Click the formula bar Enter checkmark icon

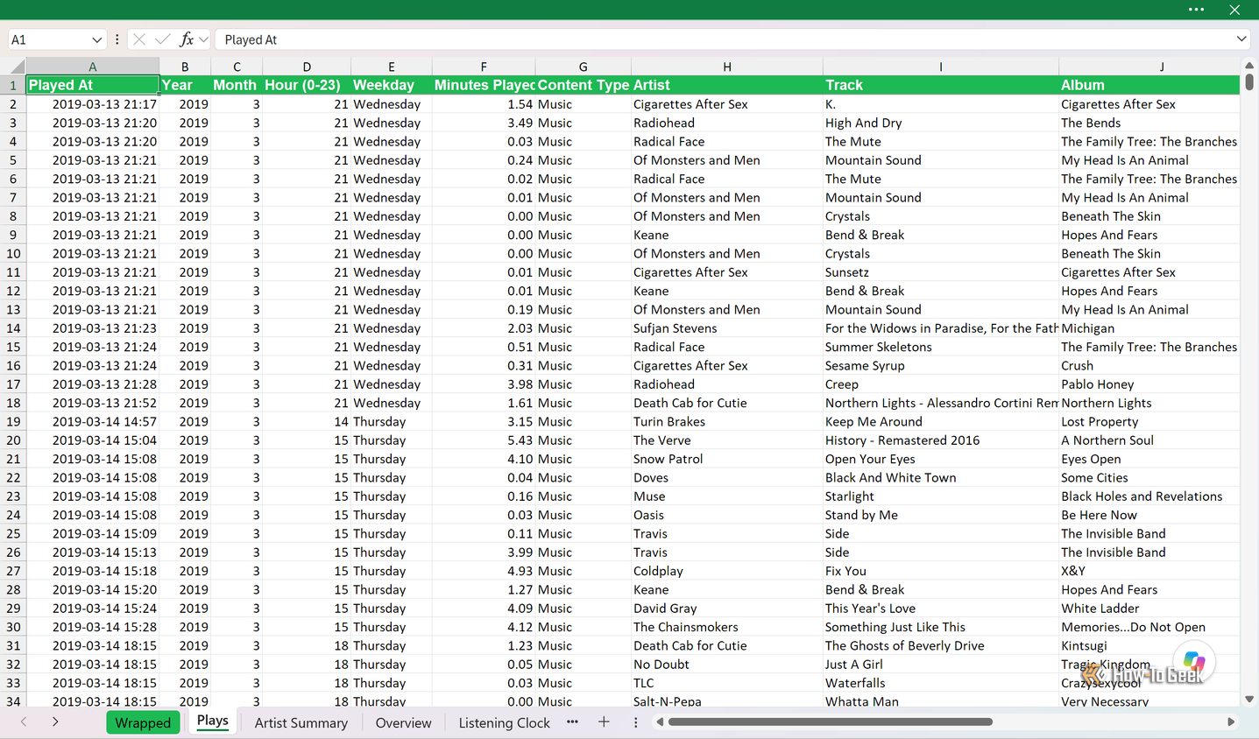(163, 39)
